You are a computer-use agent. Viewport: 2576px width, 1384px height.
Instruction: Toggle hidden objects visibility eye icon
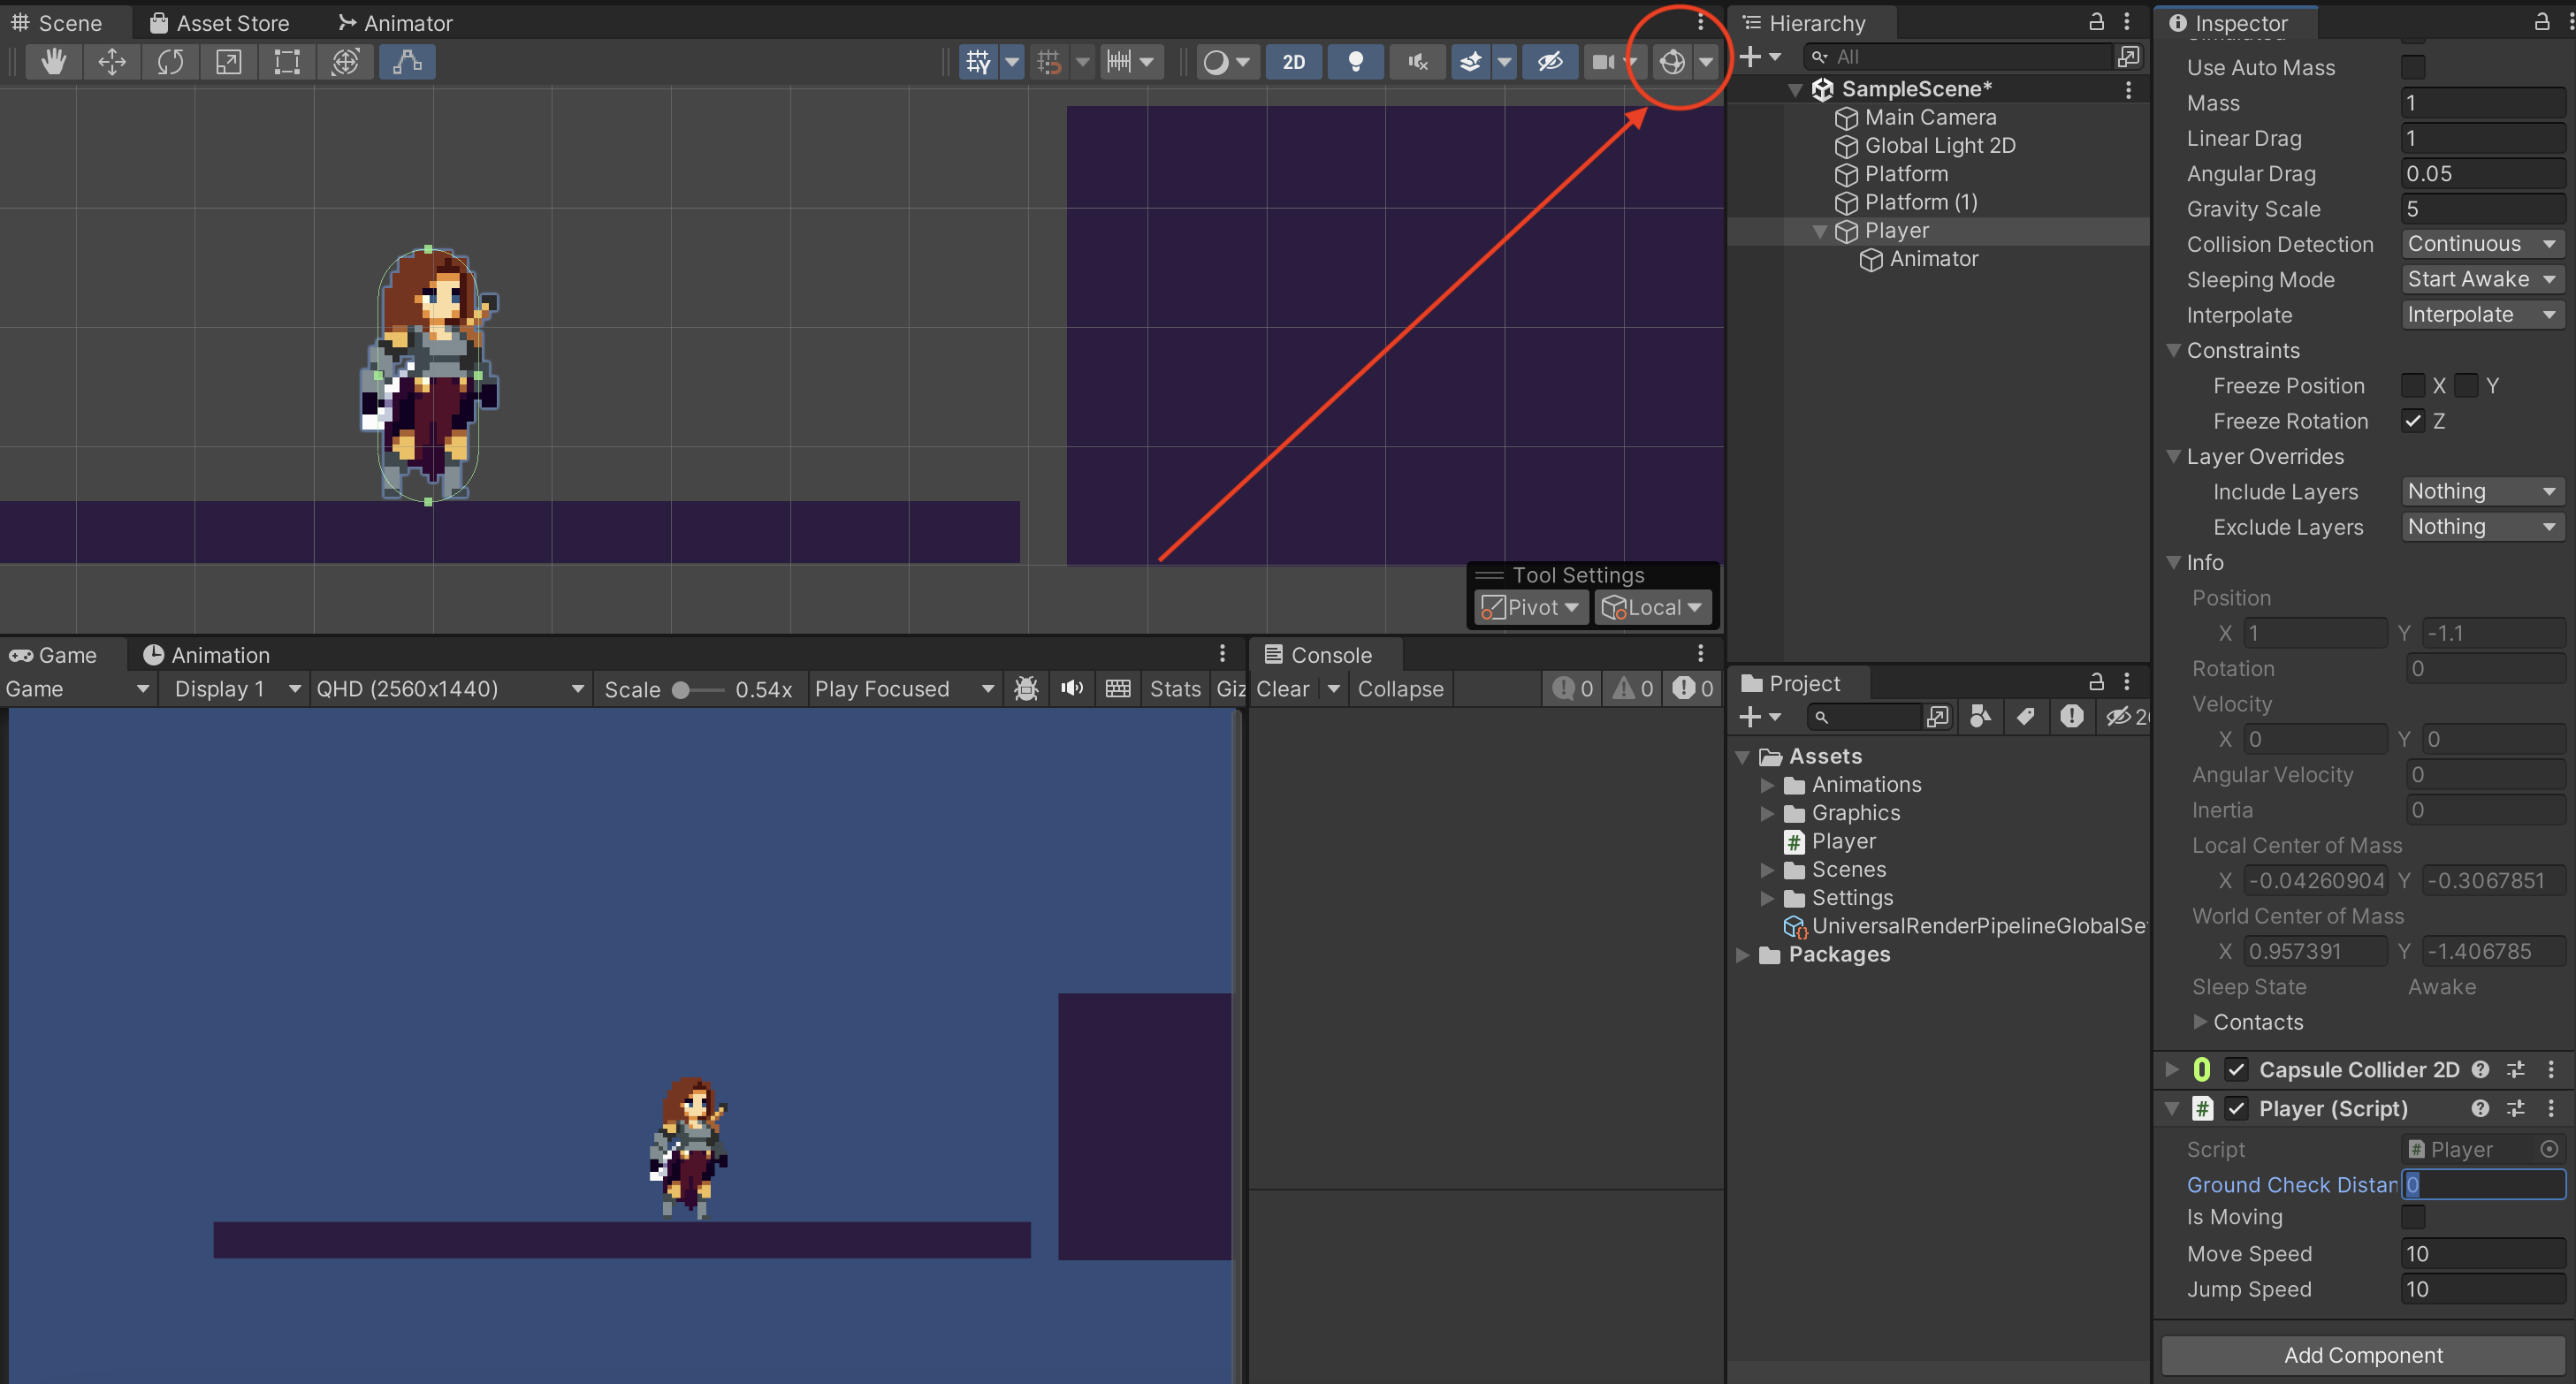1550,62
